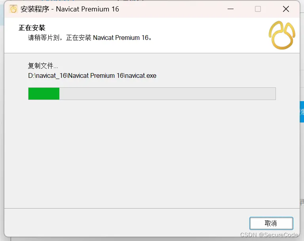The width and height of the screenshot is (304, 241).
Task: Click the unfilled gray portion of the progress bar
Action: [167, 94]
